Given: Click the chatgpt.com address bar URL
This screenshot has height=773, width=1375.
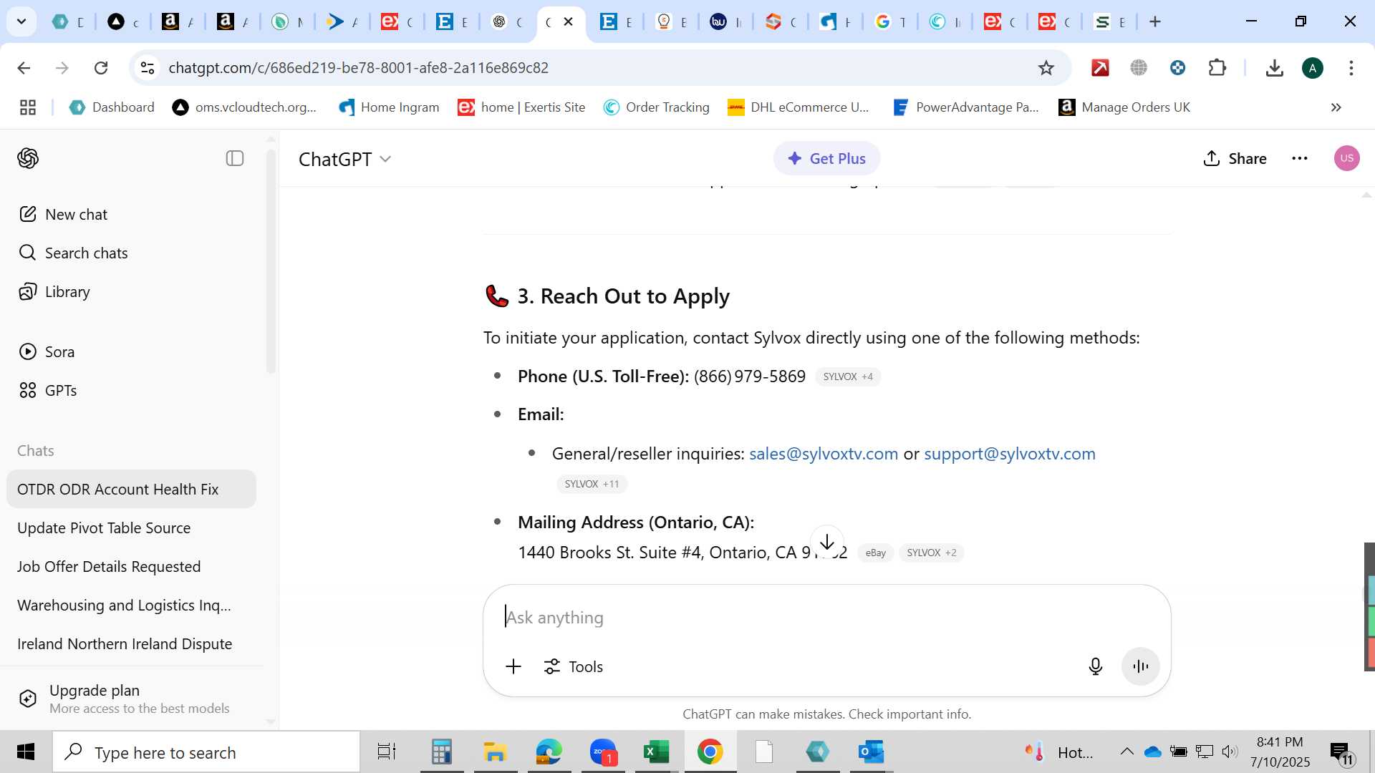Looking at the screenshot, I should 358,67.
